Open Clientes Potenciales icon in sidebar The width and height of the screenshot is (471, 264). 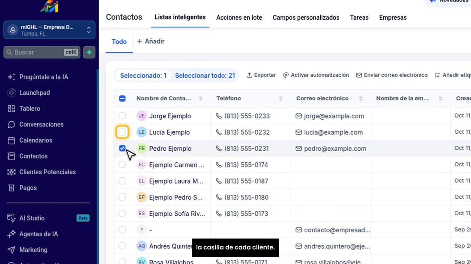coord(12,172)
